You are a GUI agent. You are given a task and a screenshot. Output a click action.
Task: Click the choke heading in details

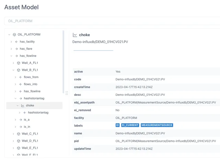coord(85,35)
